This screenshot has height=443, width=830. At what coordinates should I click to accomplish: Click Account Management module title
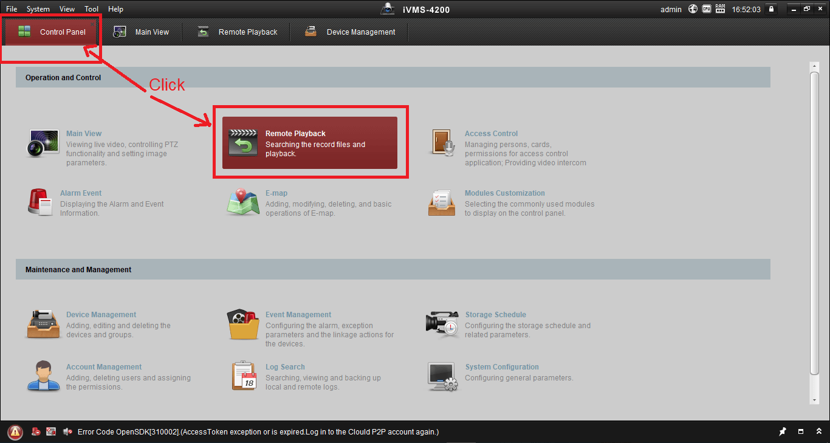pyautogui.click(x=104, y=367)
